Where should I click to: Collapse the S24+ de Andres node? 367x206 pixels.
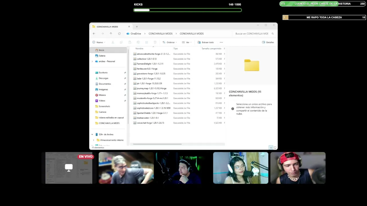(x=92, y=134)
